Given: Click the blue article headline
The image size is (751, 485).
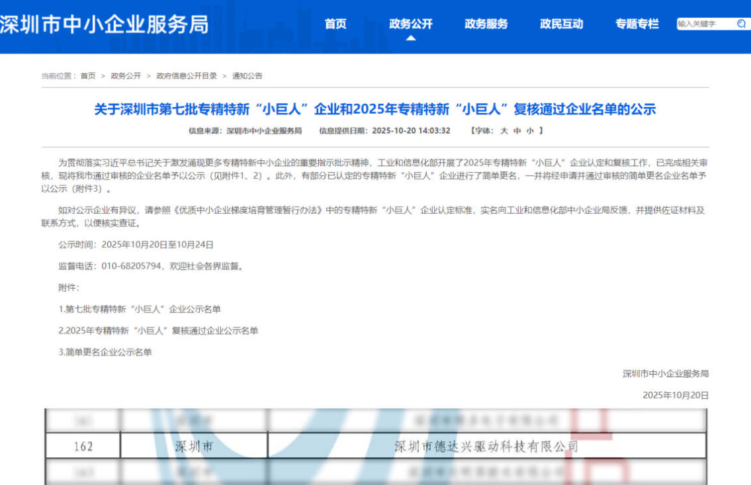Looking at the screenshot, I should (375, 109).
